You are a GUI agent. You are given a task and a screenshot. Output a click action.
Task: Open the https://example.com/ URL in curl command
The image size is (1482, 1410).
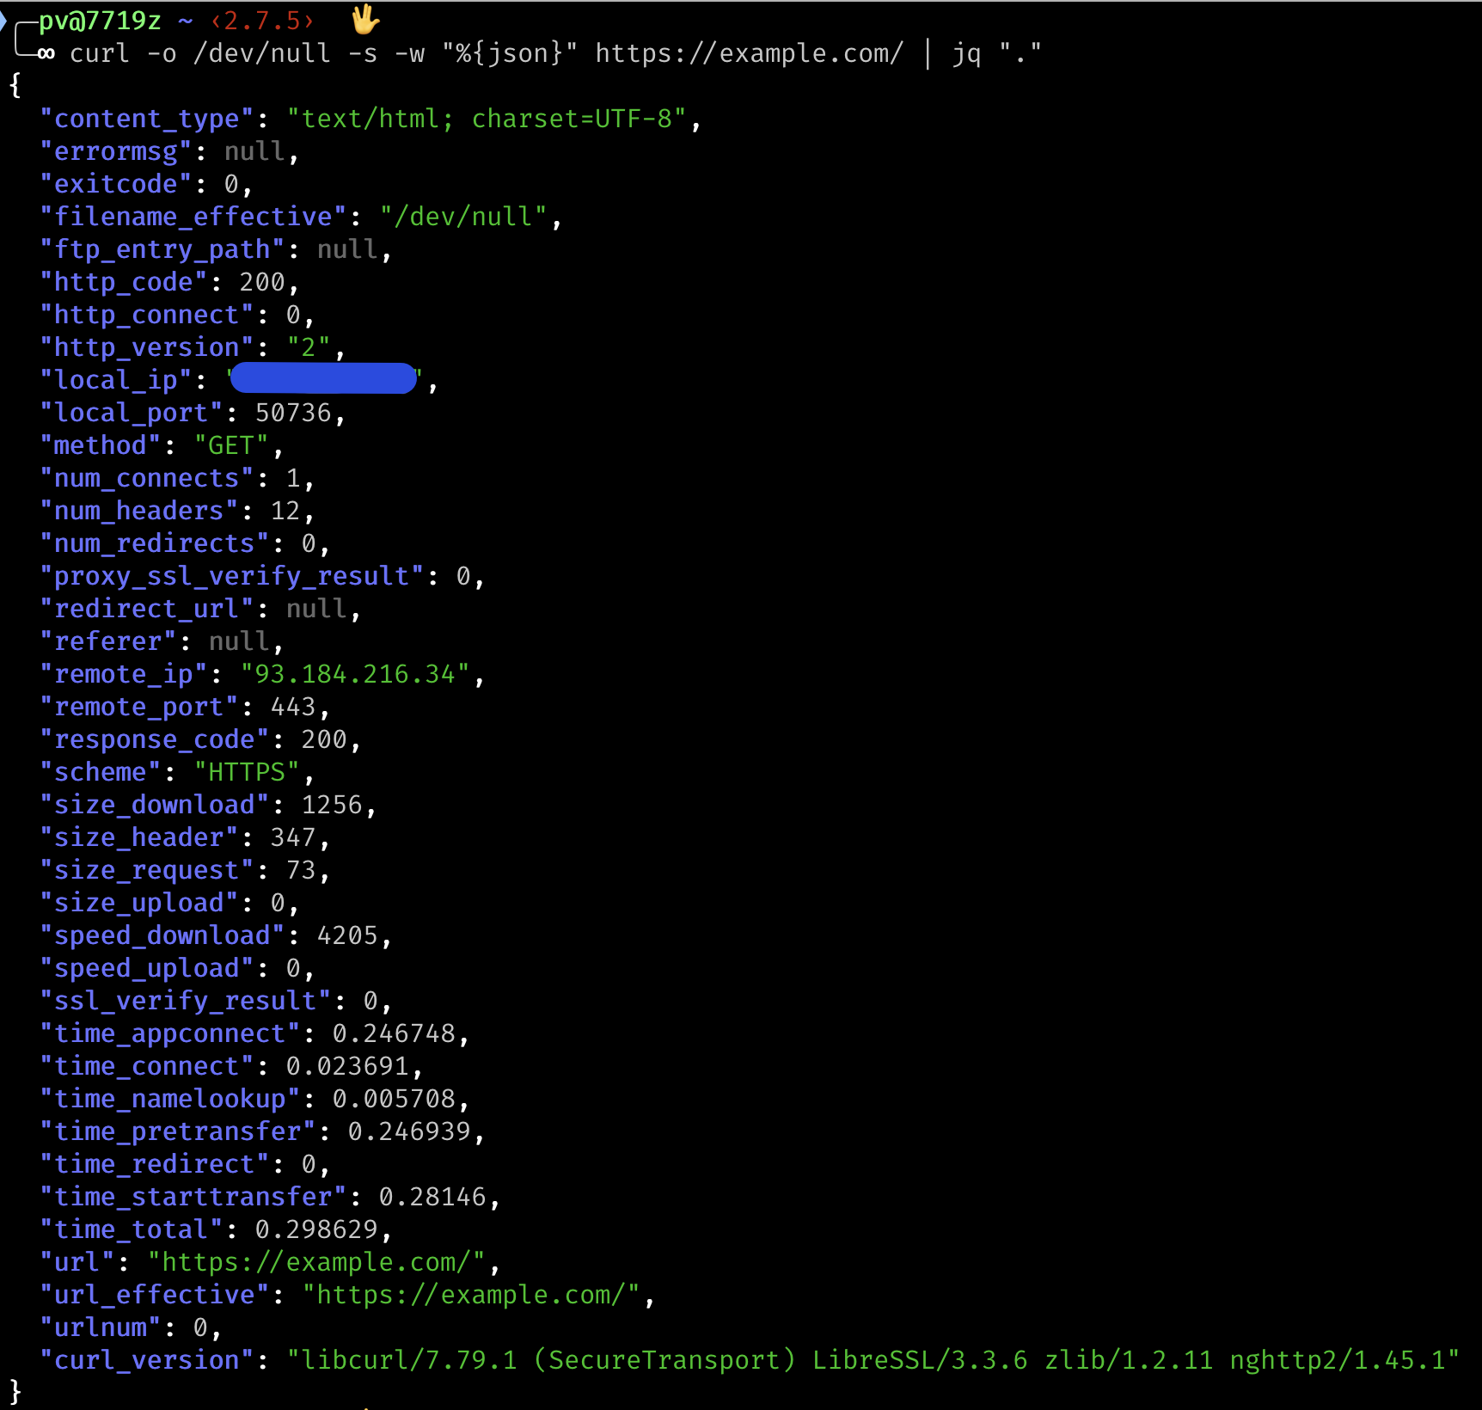click(749, 53)
